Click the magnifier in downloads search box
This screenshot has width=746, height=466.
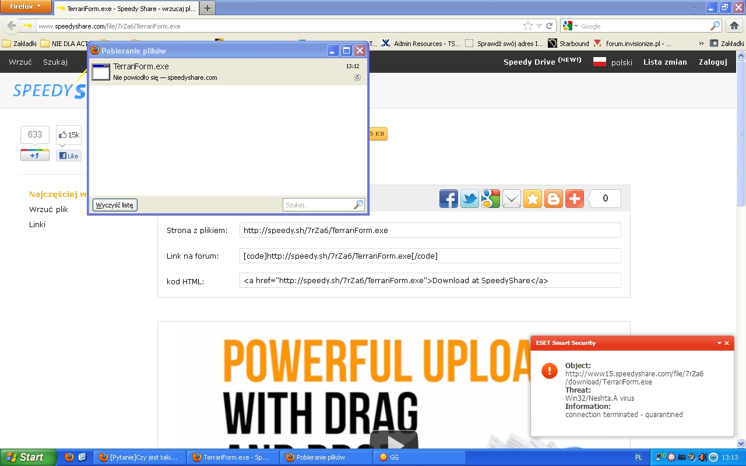tap(358, 204)
